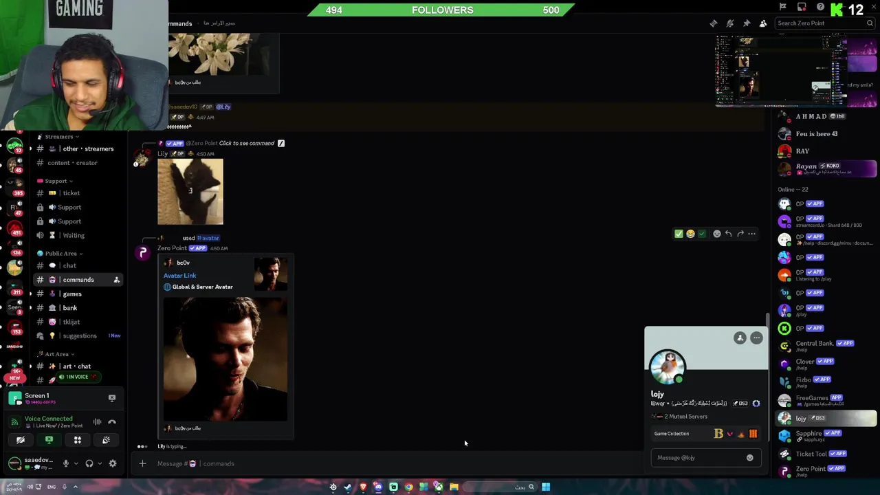
Task: Open the Help question mark icon
Action: pyautogui.click(x=820, y=7)
